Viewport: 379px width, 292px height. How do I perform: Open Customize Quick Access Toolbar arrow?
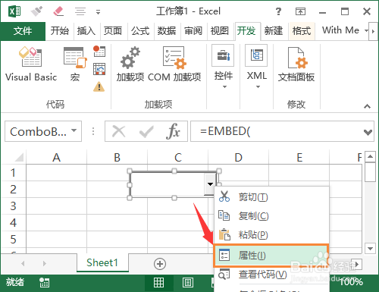tap(98, 11)
